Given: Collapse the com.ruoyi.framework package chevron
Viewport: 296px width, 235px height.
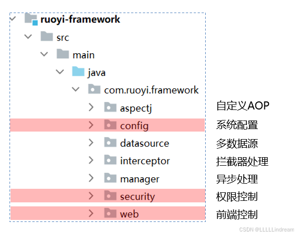Looking at the screenshot, I should click(76, 89).
